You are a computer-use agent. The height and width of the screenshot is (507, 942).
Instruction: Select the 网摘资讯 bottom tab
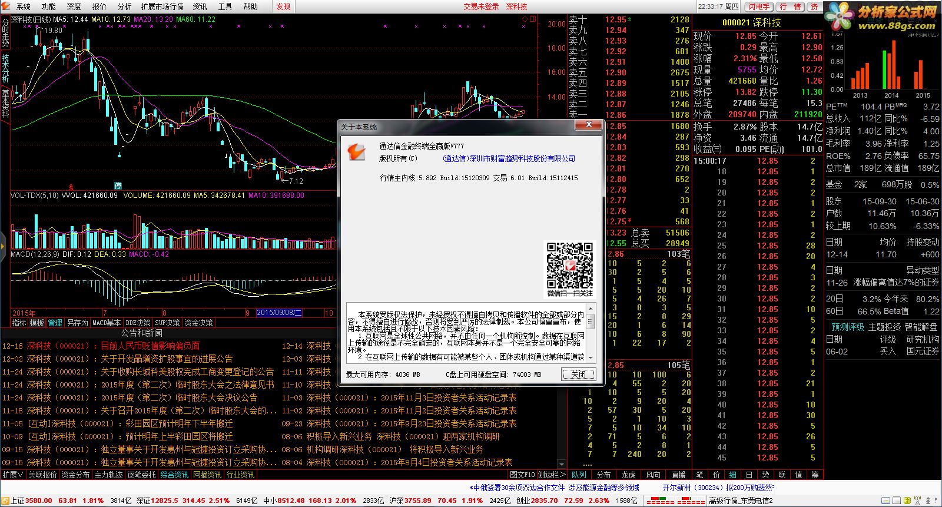click(x=207, y=475)
